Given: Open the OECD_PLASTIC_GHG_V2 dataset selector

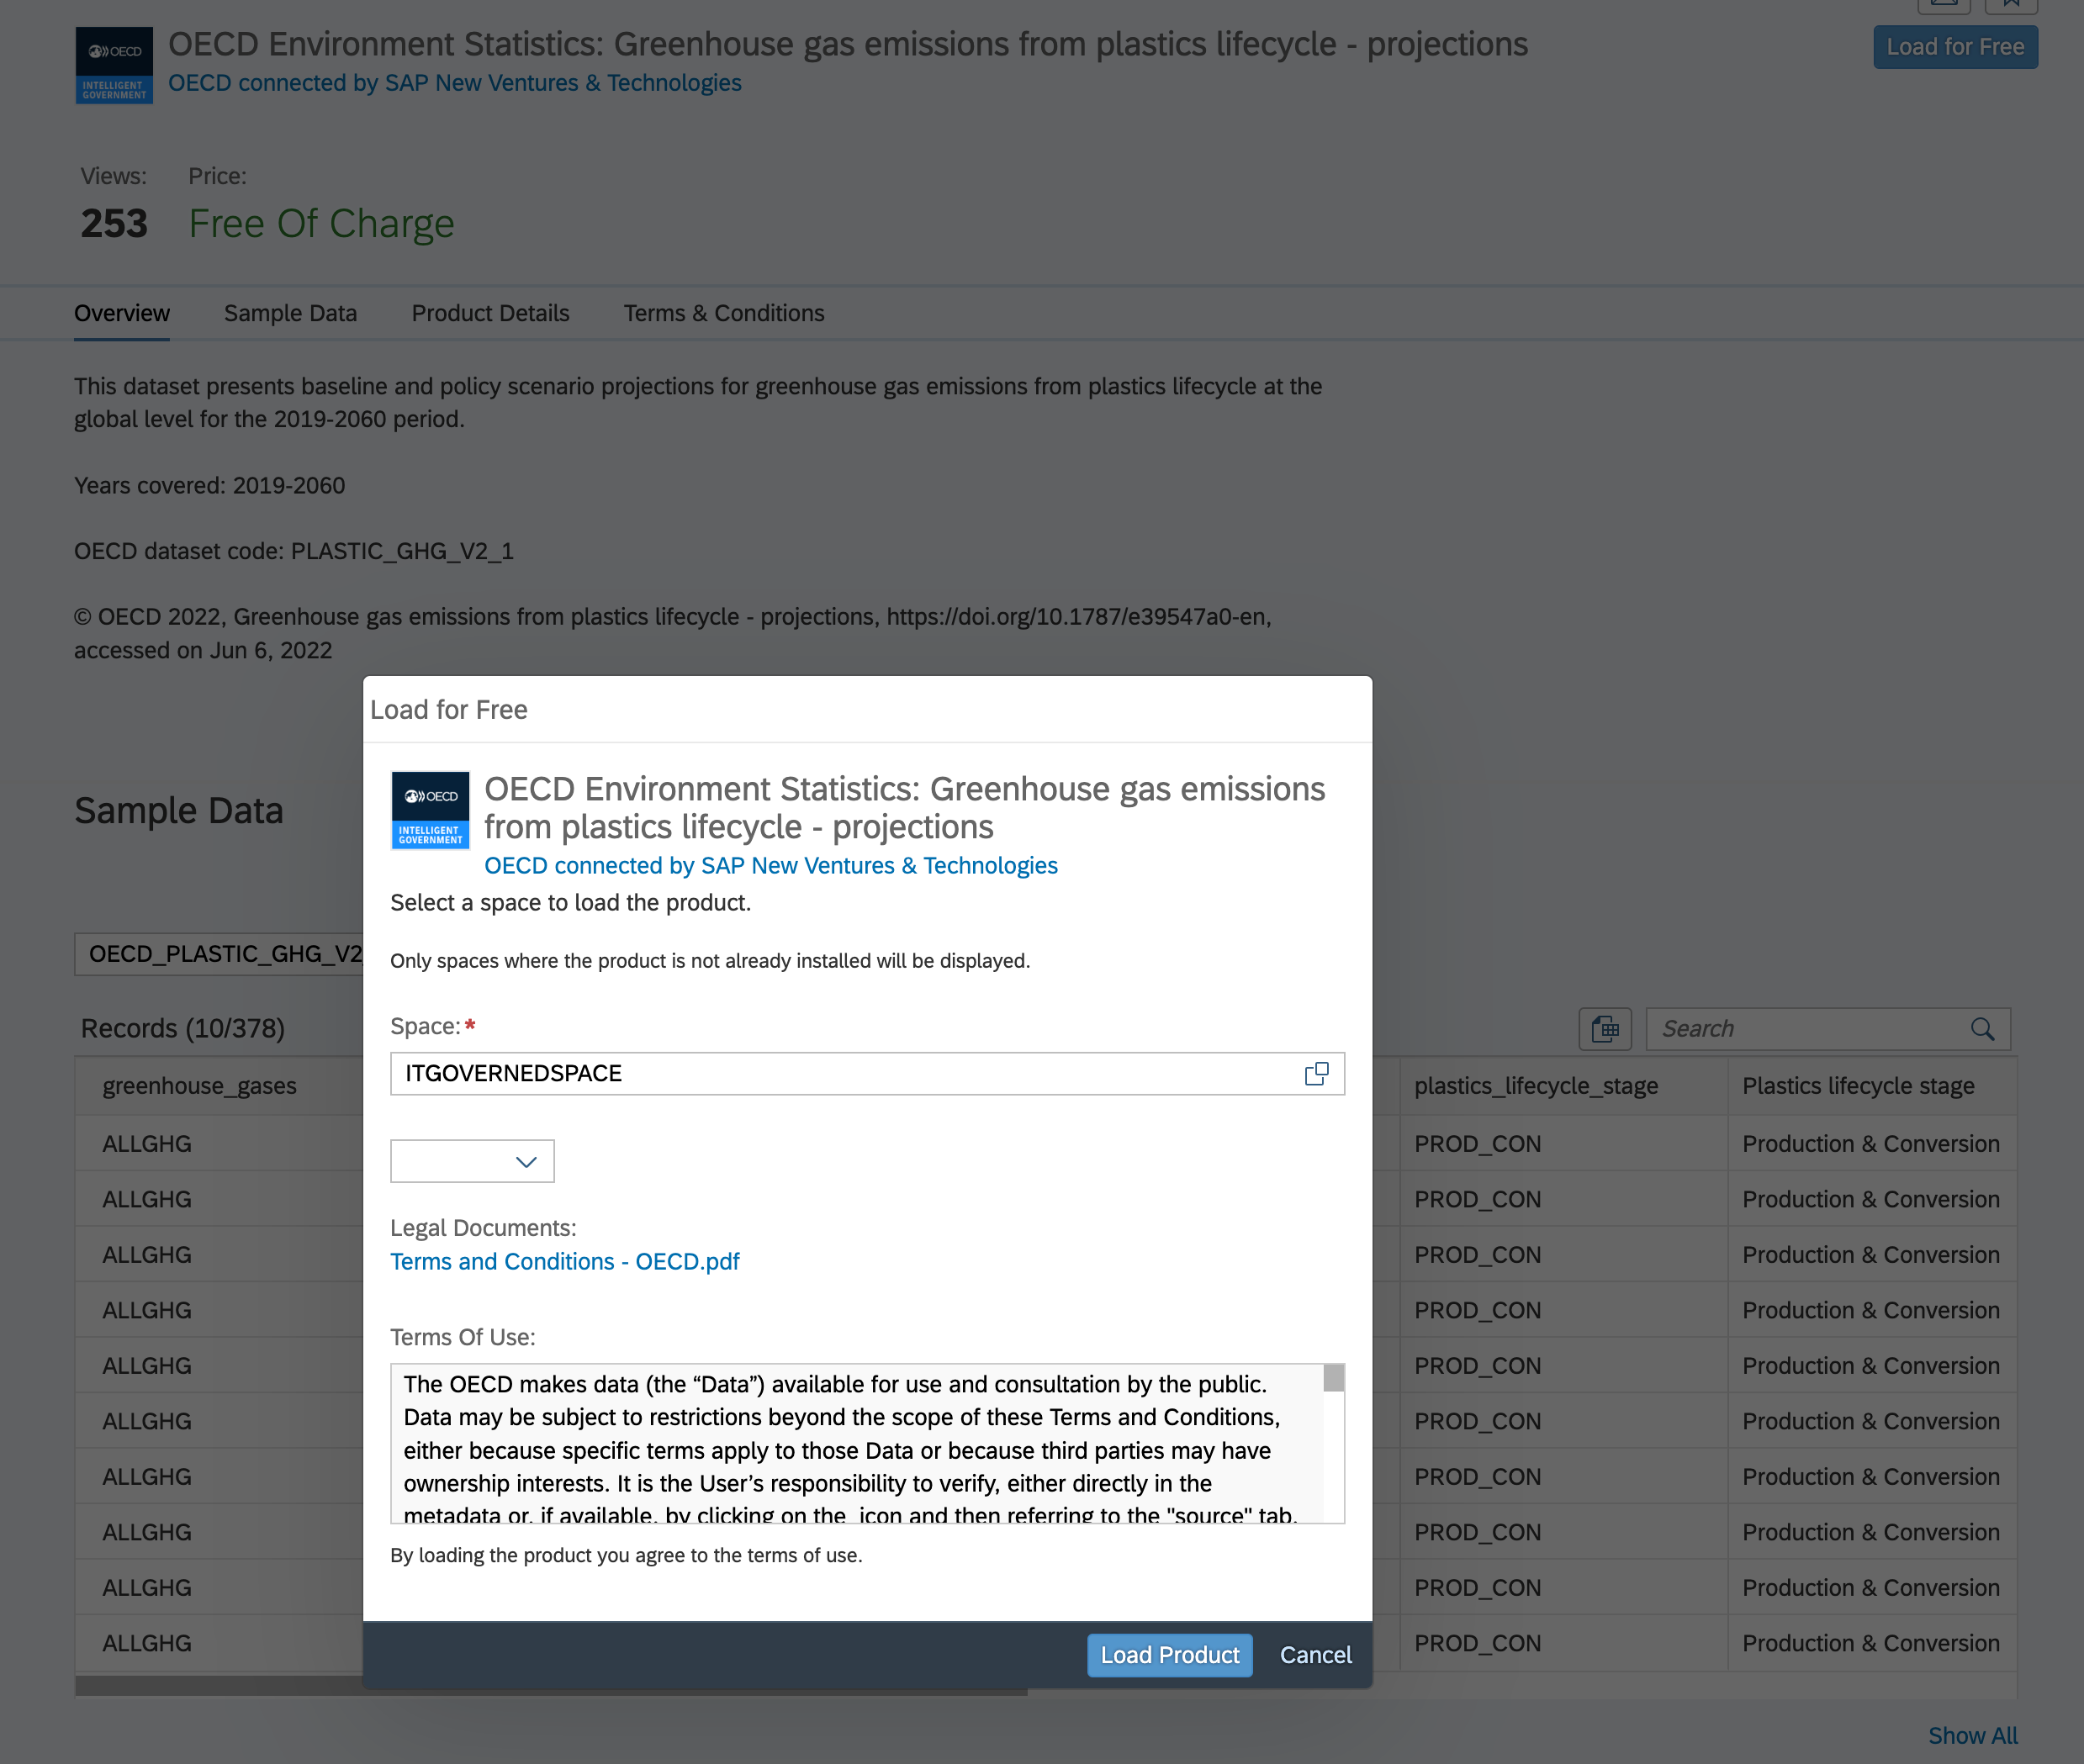Looking at the screenshot, I should point(220,954).
